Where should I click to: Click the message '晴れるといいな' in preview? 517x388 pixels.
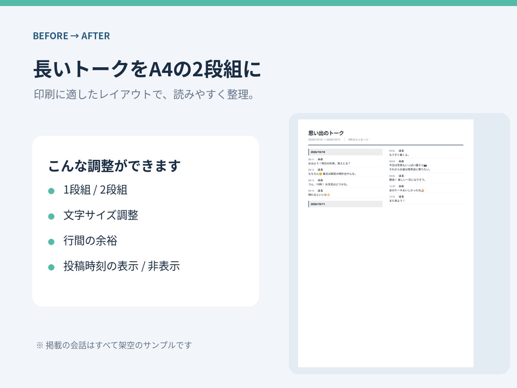pyautogui.click(x=319, y=195)
